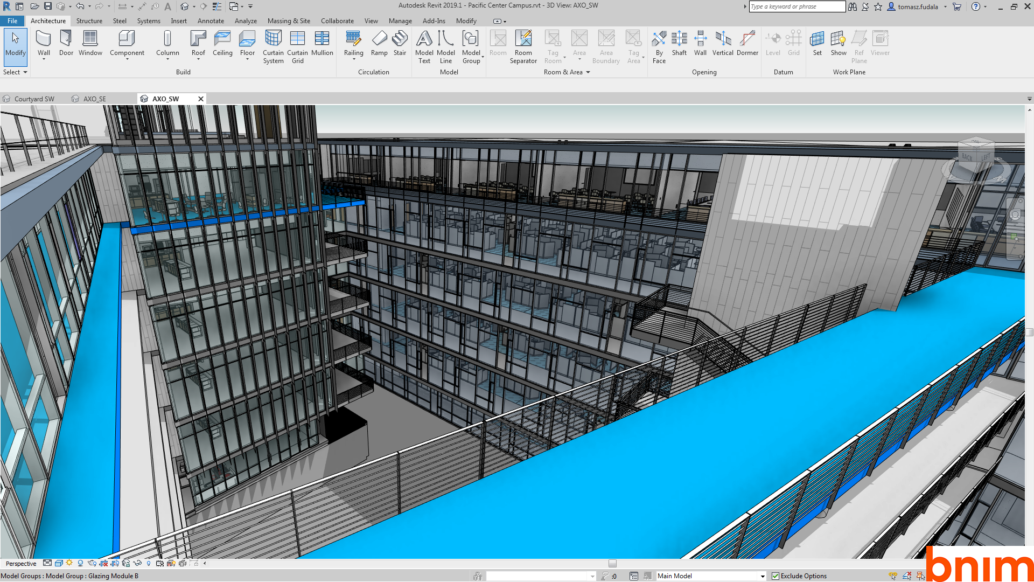Click the Perspective label in view bar

[21, 564]
